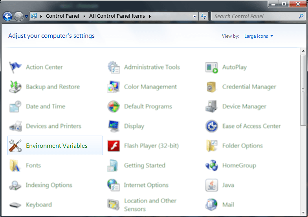Open the AutoPlay icon
Viewport: 308px width, 217px height.
pyautogui.click(x=211, y=68)
